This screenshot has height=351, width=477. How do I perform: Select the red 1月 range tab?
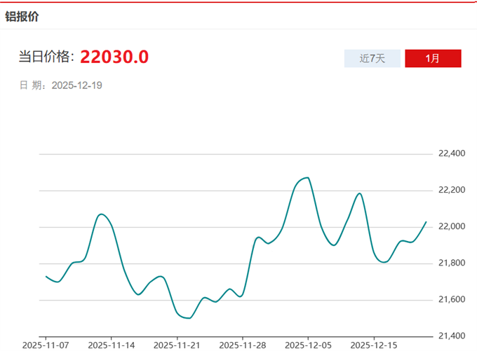433,58
